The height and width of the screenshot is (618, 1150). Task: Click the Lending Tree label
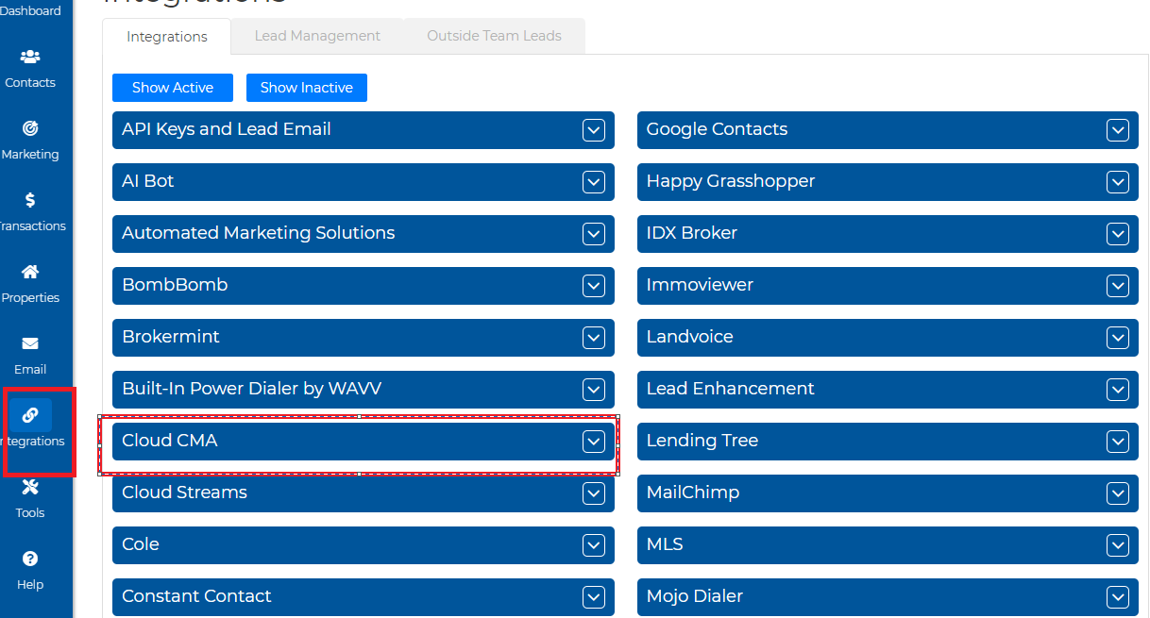[x=702, y=441]
